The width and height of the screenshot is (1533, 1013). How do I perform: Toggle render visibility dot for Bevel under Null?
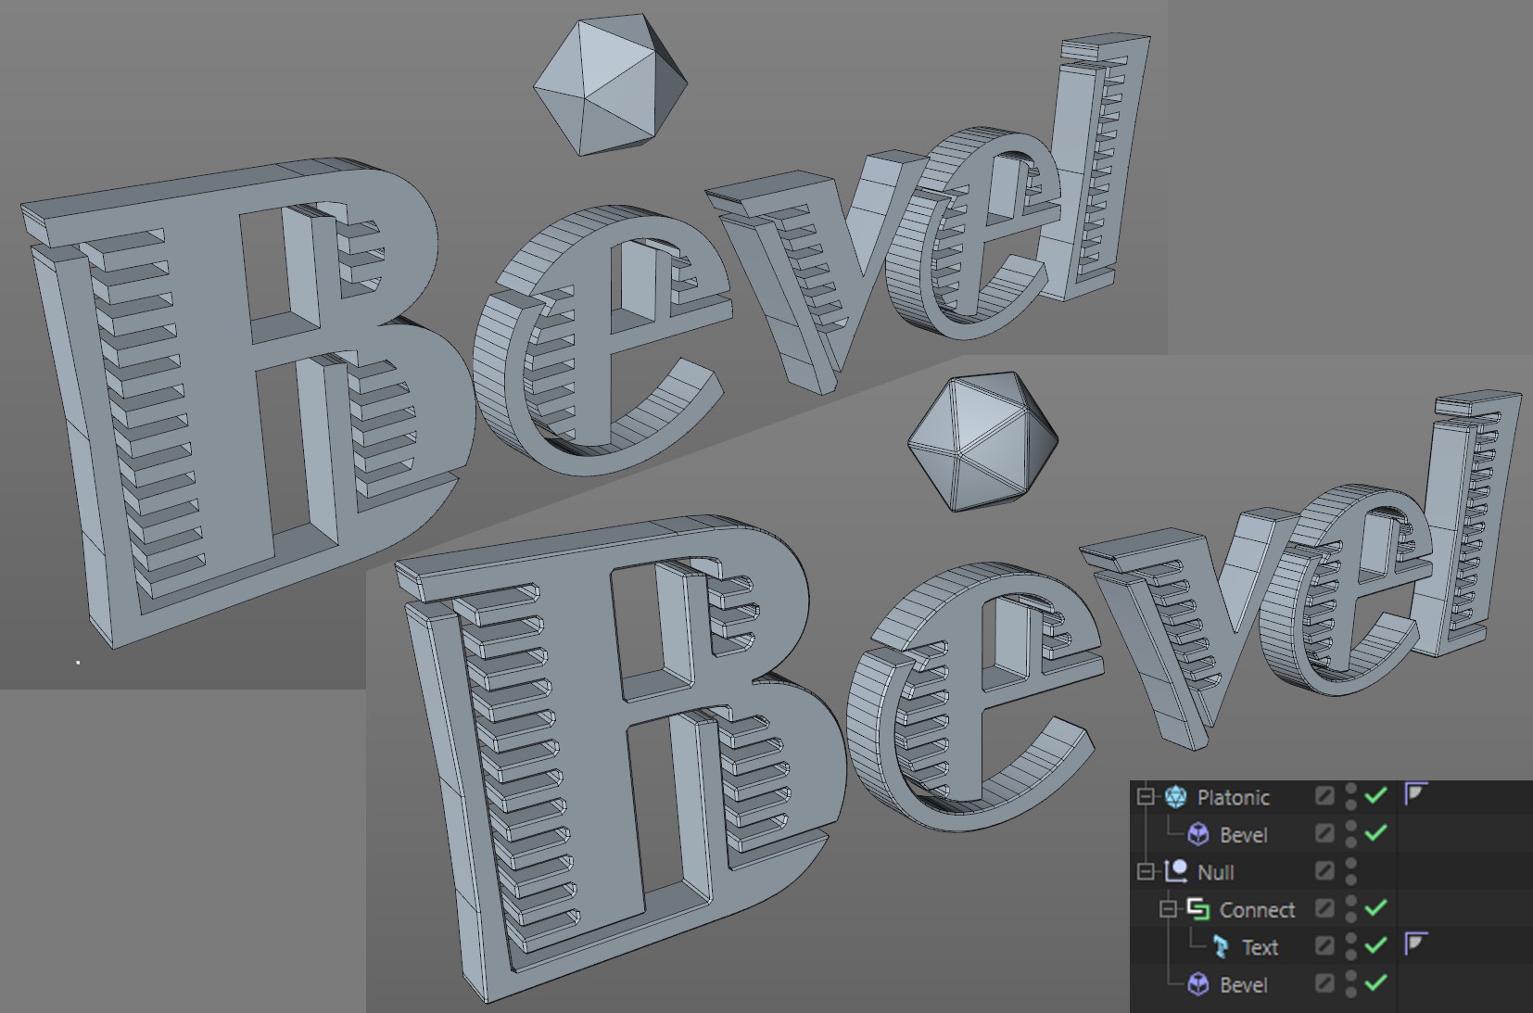coord(1351,992)
